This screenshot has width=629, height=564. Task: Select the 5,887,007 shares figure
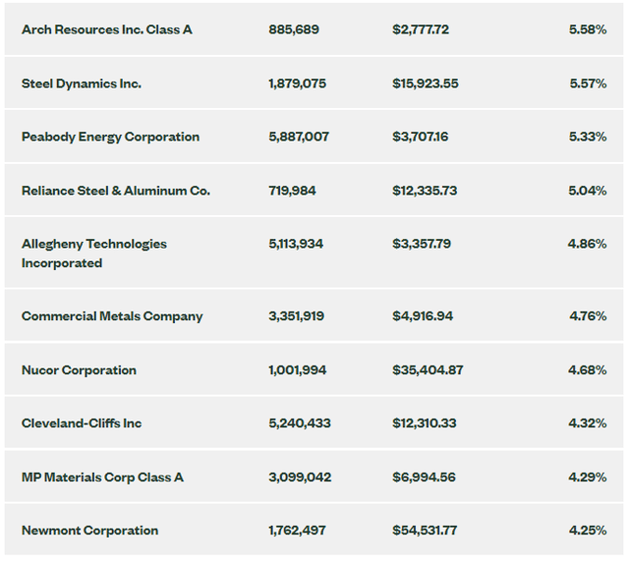pyautogui.click(x=299, y=137)
